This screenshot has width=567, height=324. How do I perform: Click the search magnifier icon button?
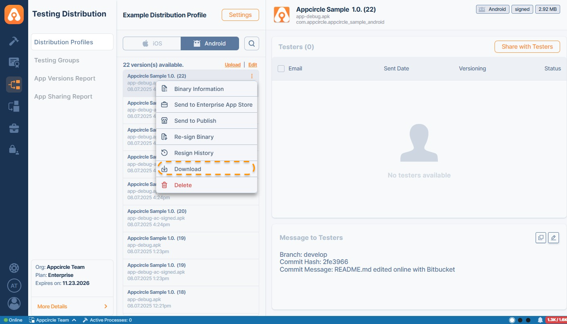tap(252, 43)
